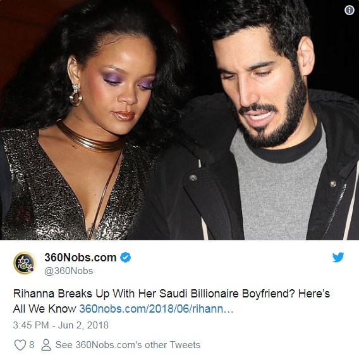Open See 360Nobs.com's other Tweets
359x362 pixels.
pyautogui.click(x=128, y=345)
